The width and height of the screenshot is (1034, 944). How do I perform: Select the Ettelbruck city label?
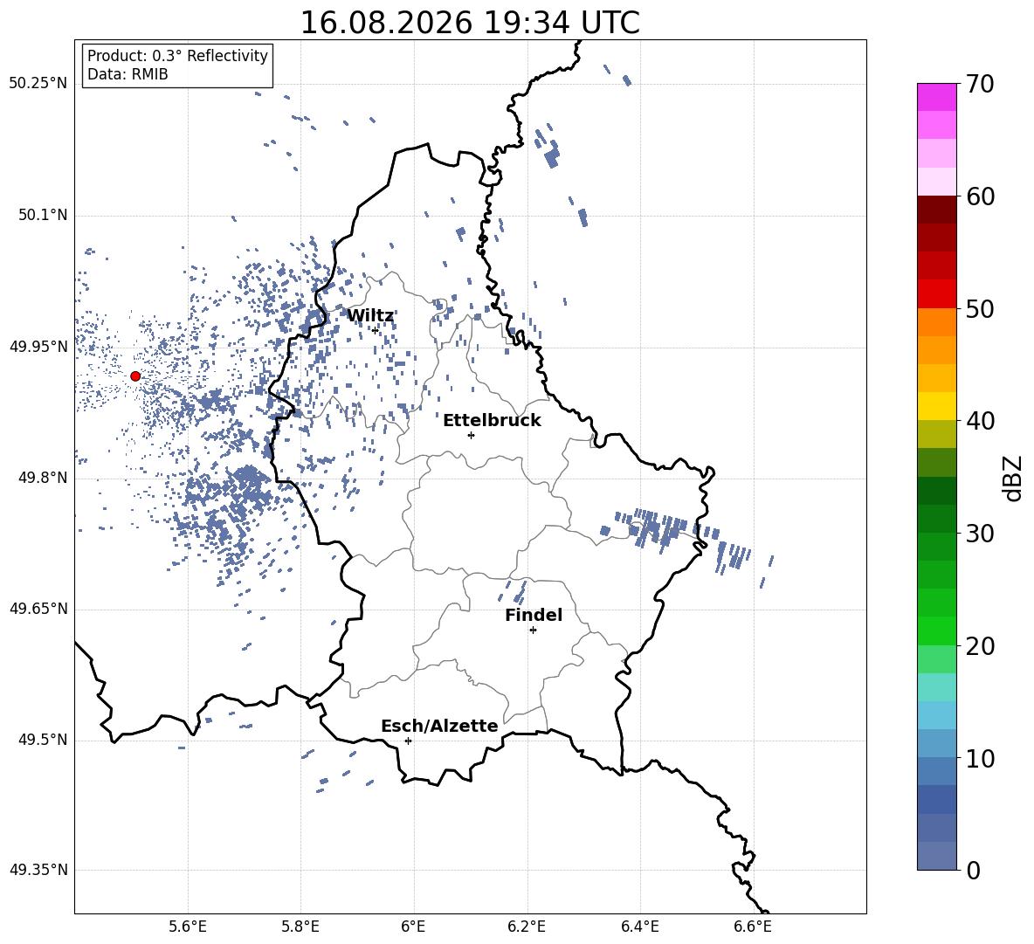(x=492, y=421)
